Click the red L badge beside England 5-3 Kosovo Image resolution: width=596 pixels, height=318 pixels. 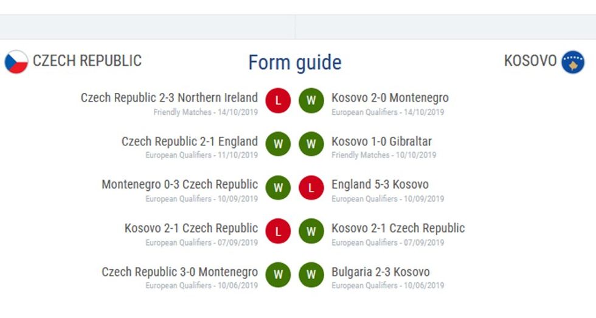(x=311, y=188)
